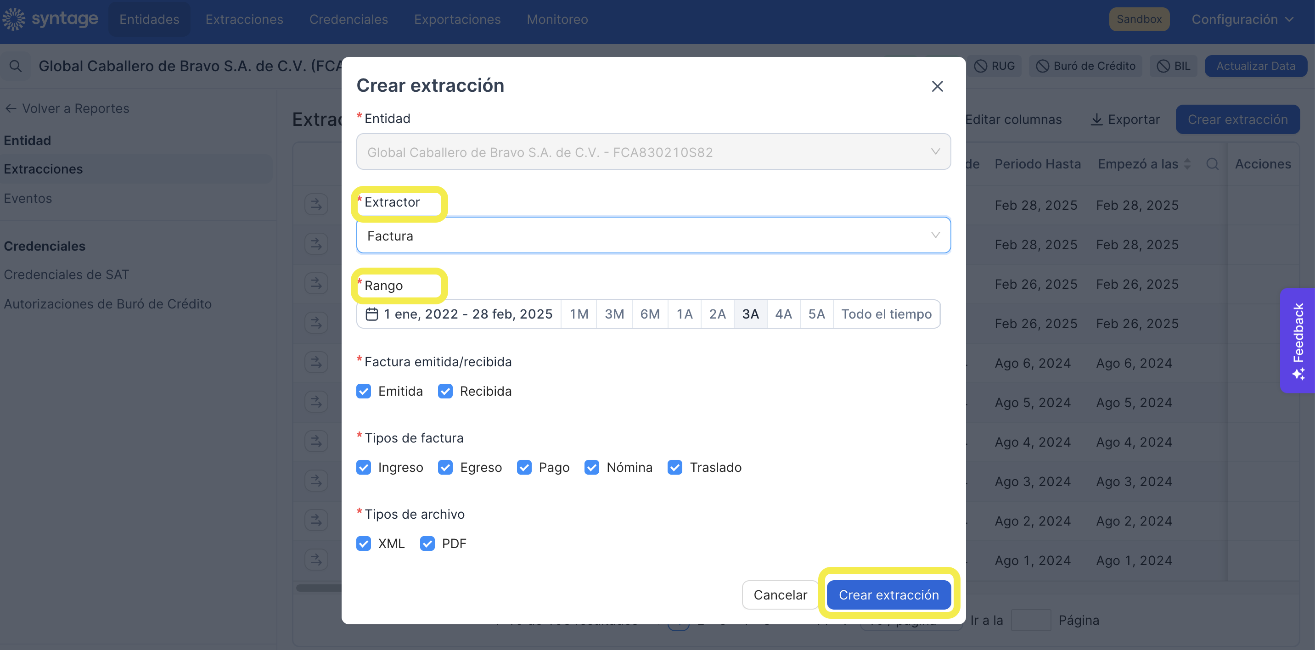Open Eventos in the sidebar

[28, 198]
